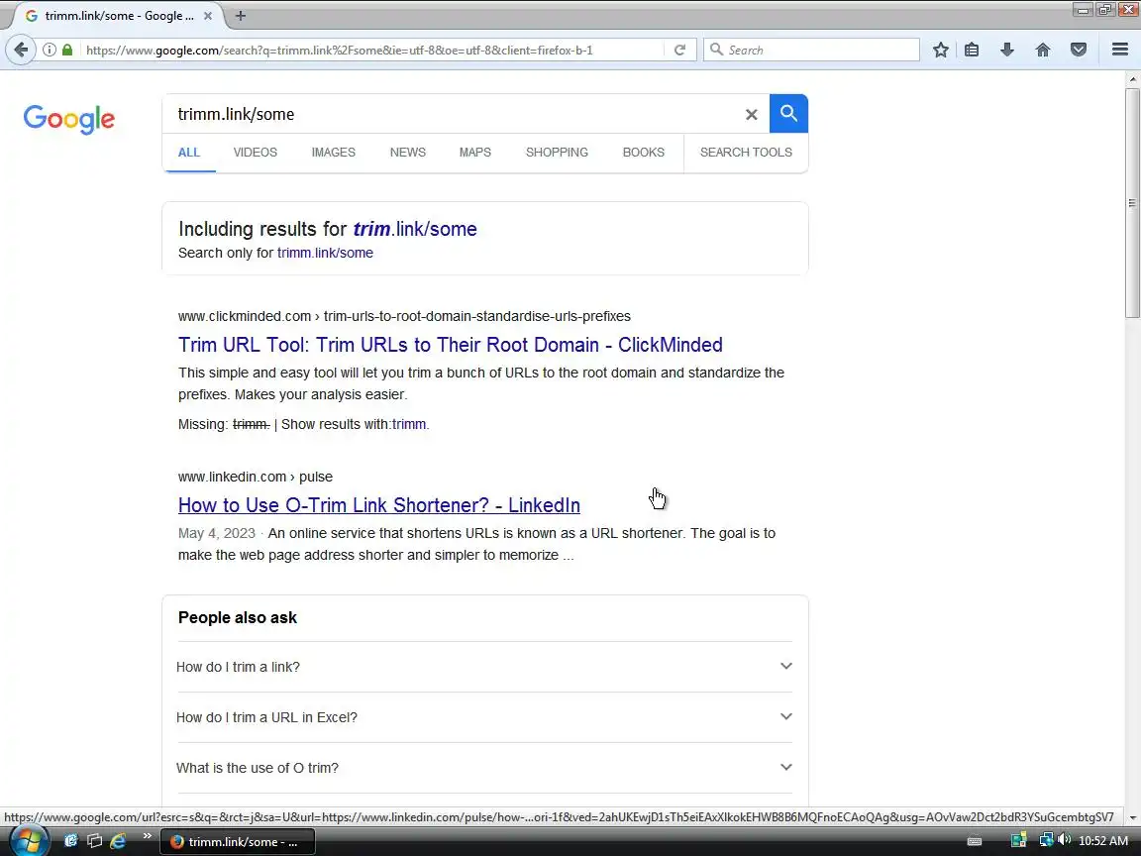Expand 'How do I trim a URL in Excel?'

(x=484, y=717)
